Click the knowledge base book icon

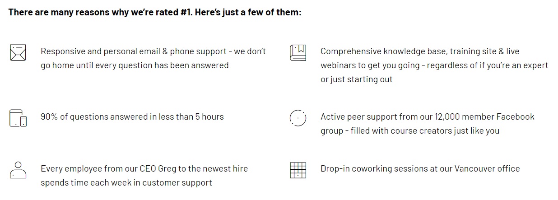(x=298, y=53)
